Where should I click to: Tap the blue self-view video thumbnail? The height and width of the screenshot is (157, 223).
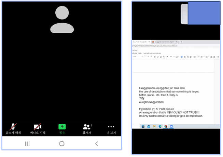[x=204, y=13]
